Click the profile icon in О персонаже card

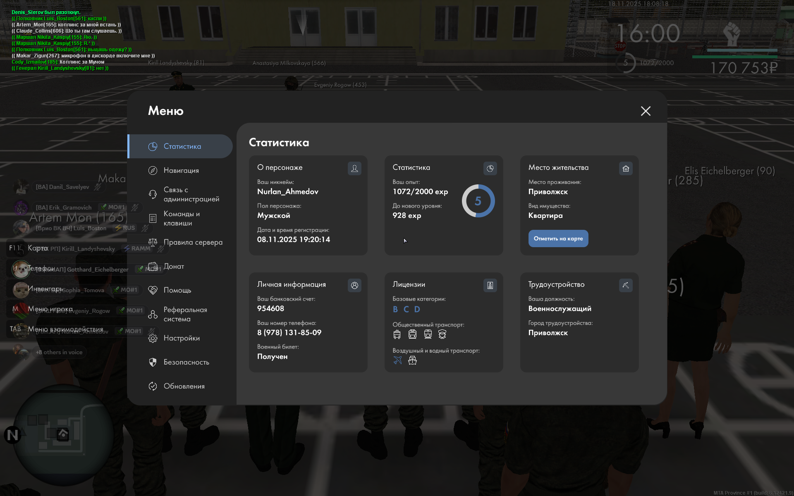(x=354, y=168)
